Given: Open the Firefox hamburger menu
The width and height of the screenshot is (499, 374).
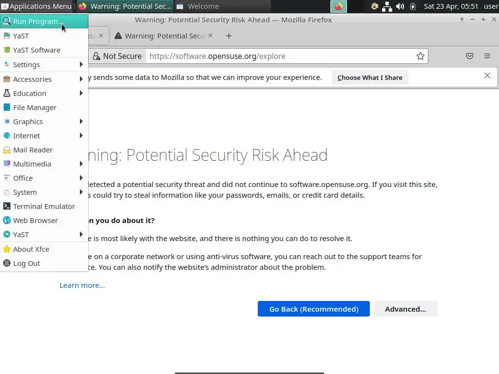Looking at the screenshot, I should coord(487,56).
